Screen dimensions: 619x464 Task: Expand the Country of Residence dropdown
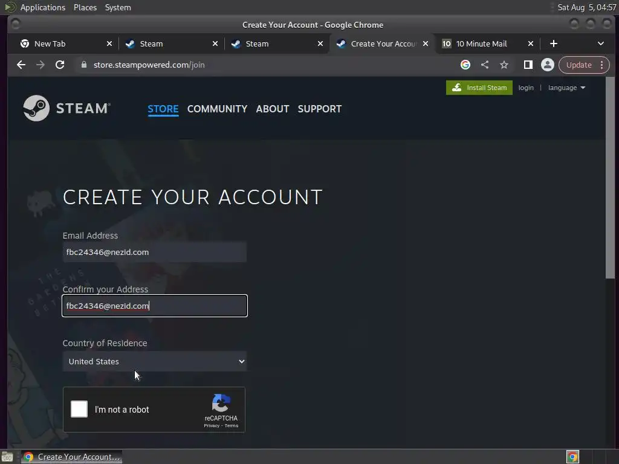click(x=155, y=361)
